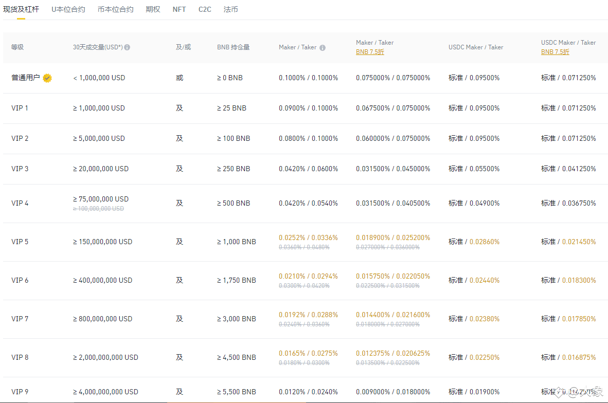
Task: Click the BNB 持仓量 column header
Action: pos(234,47)
